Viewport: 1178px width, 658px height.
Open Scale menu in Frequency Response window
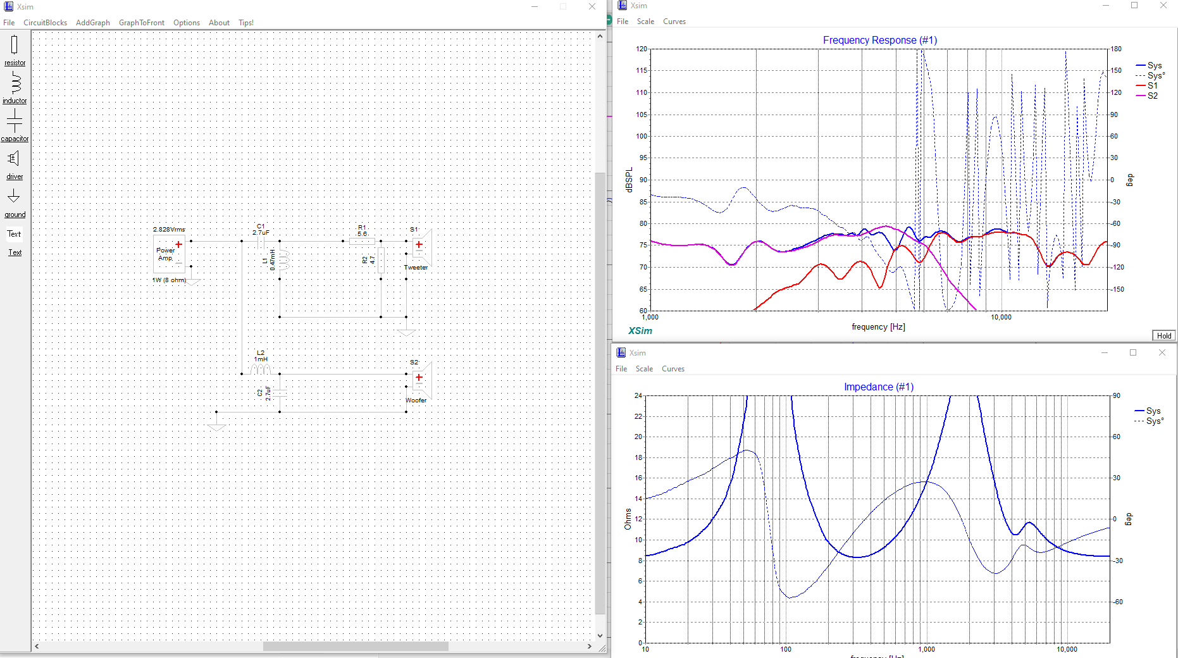coord(645,22)
